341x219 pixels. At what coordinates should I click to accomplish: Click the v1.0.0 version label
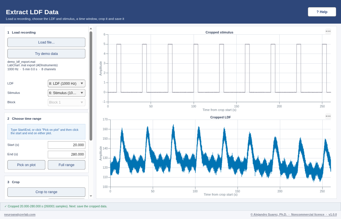pyautogui.click(x=333, y=214)
